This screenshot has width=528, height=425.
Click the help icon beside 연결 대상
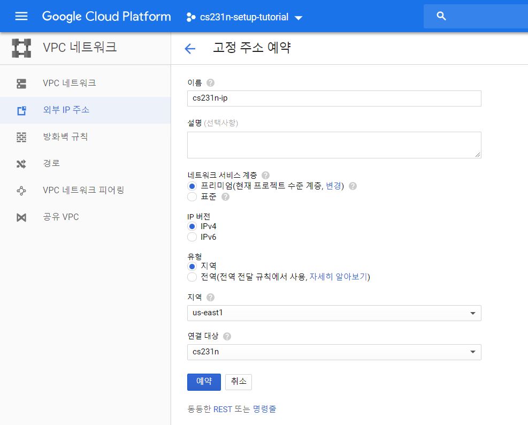227,337
